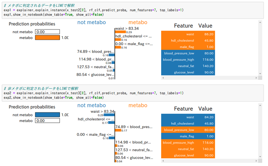Image resolution: width=268 pixels, height=166 pixels.
Task: Click right arrow of first output horizontal scrollbar
Action: [256, 78]
